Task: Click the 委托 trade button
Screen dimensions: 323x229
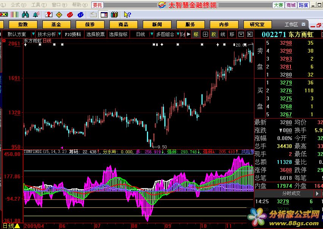Action: (x=97, y=5)
